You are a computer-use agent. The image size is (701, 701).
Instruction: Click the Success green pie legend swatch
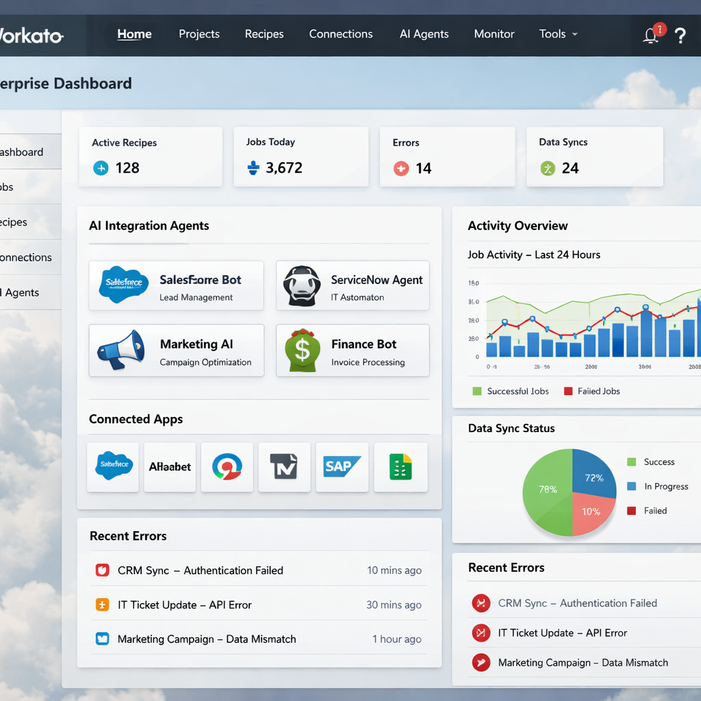coord(631,462)
